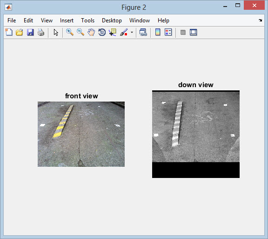Screen dimensions: 268x239
Task: Dock the figure using corner arrow
Action: [260, 20]
